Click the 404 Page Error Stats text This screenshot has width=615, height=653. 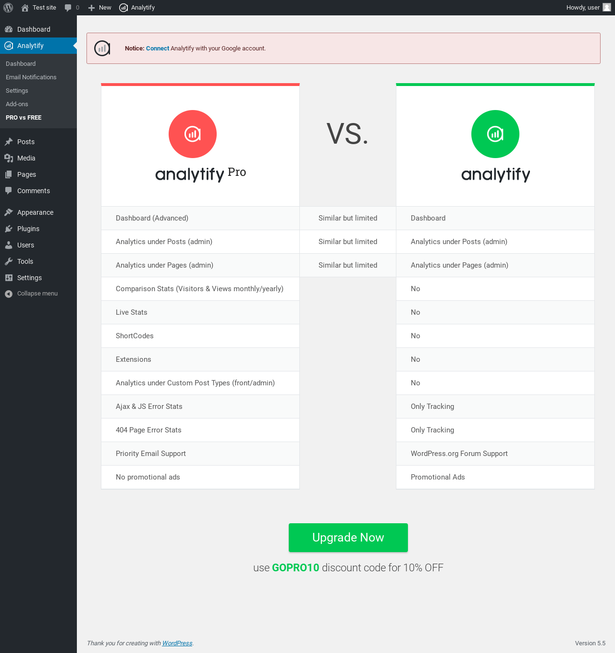point(148,430)
